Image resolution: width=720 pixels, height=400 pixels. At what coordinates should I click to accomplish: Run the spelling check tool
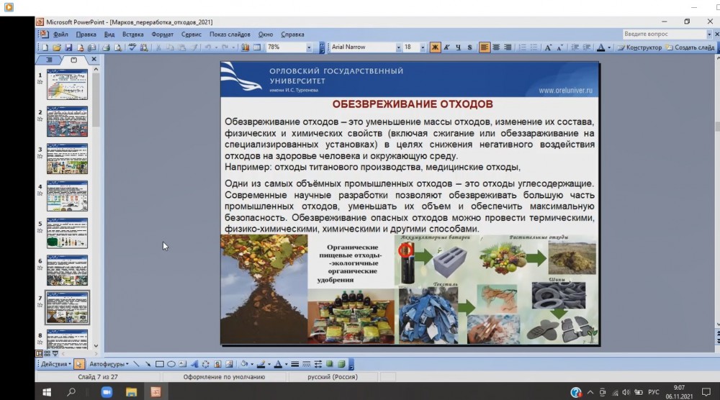(132, 47)
